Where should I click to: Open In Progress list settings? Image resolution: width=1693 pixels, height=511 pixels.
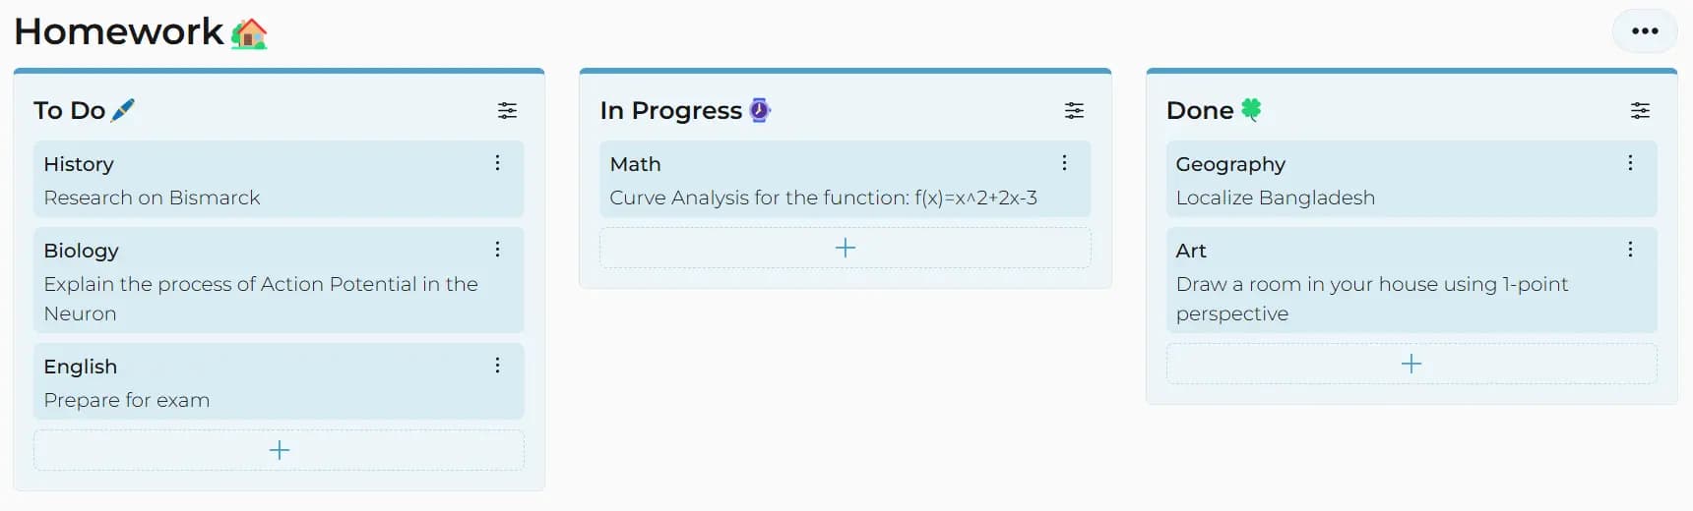(x=1074, y=111)
